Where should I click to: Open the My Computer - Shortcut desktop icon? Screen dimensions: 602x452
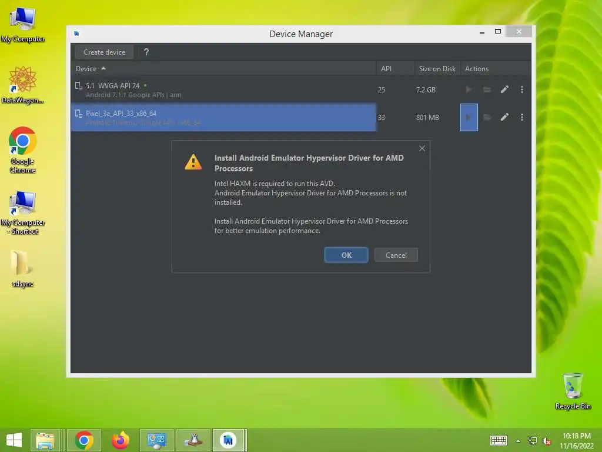coord(23,212)
